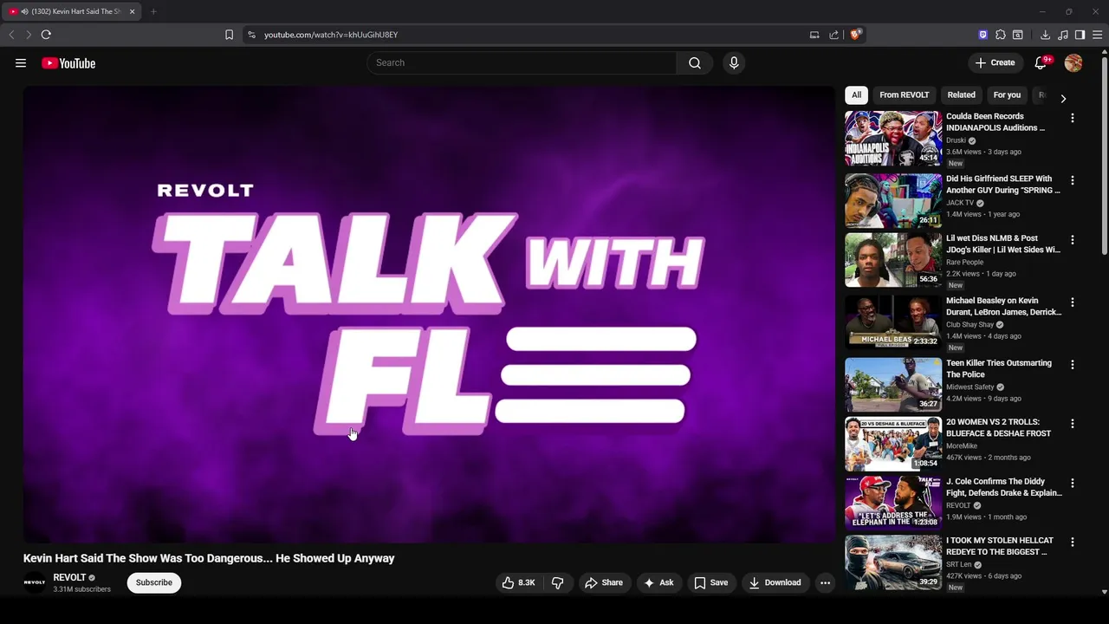Select the All filter chip

point(856,94)
